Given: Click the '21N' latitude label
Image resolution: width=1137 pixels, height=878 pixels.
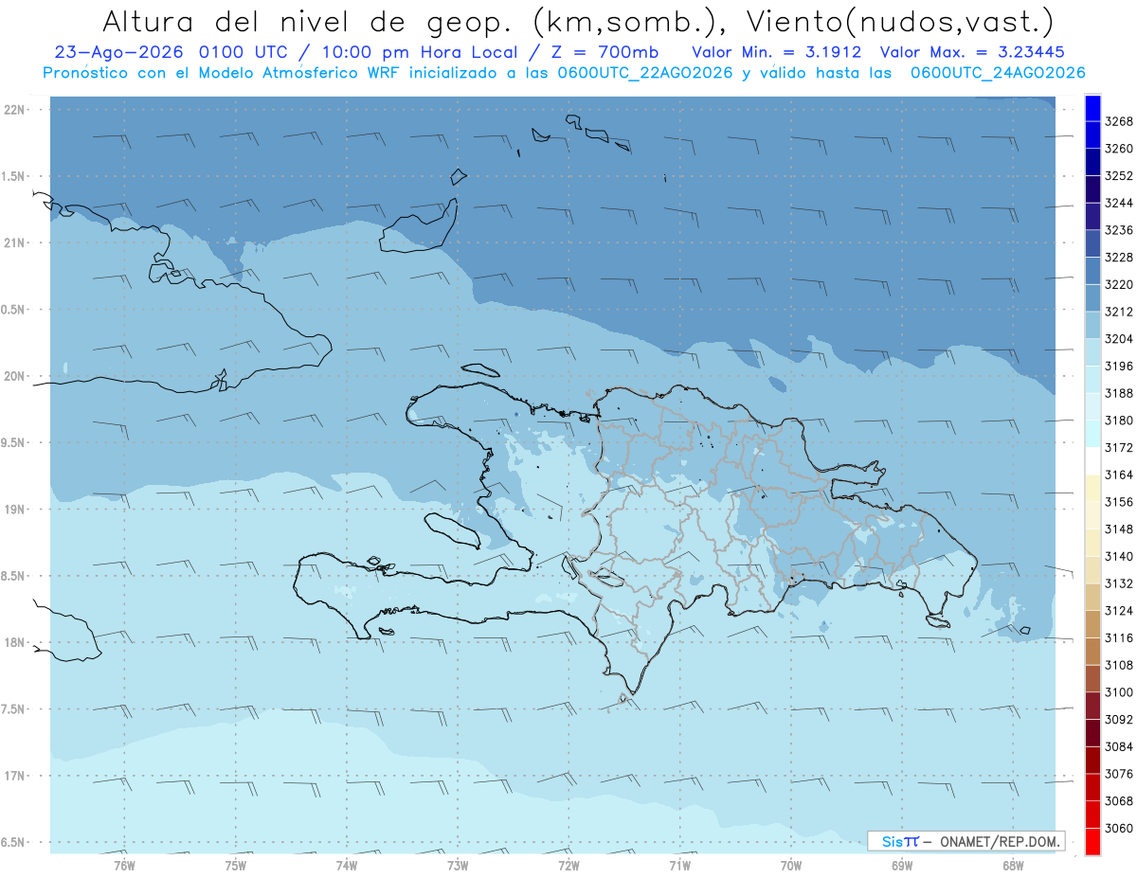Looking at the screenshot, I should click(14, 243).
